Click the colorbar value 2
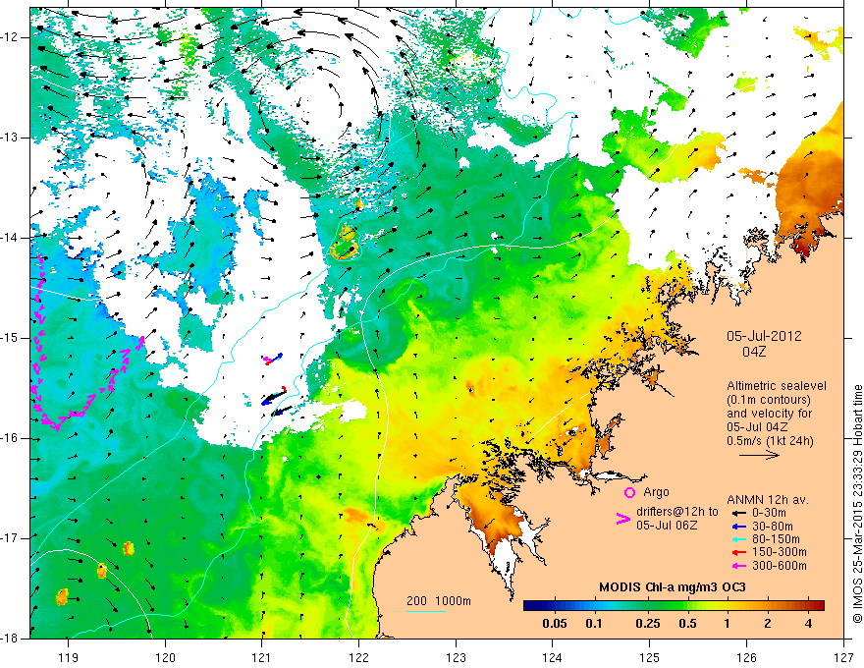864x668 pixels. pos(768,624)
